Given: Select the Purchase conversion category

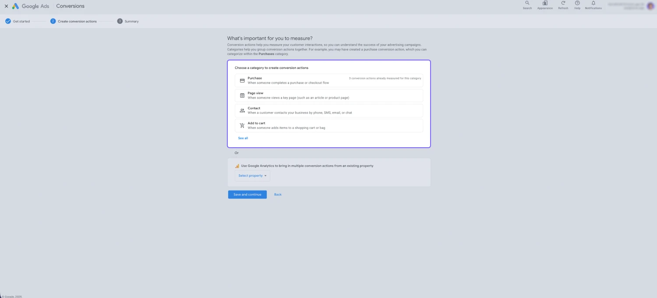Looking at the screenshot, I should coord(328,80).
